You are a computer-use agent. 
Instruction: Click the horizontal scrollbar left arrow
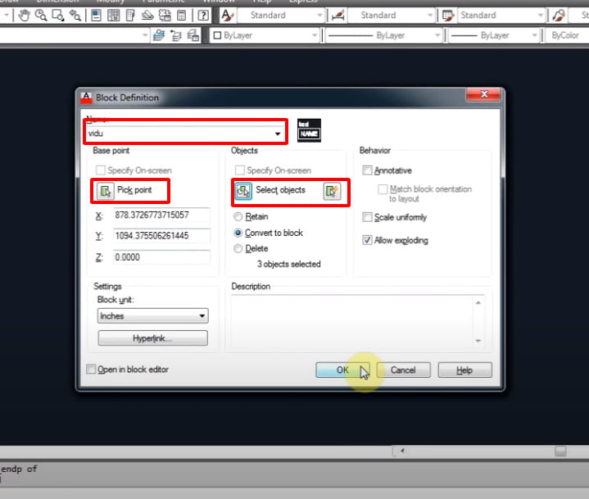(402, 450)
